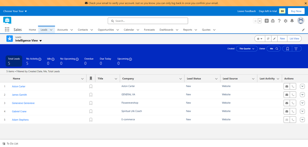Toggle the important leads bookmark filter
308x147 pixels.
287,49
